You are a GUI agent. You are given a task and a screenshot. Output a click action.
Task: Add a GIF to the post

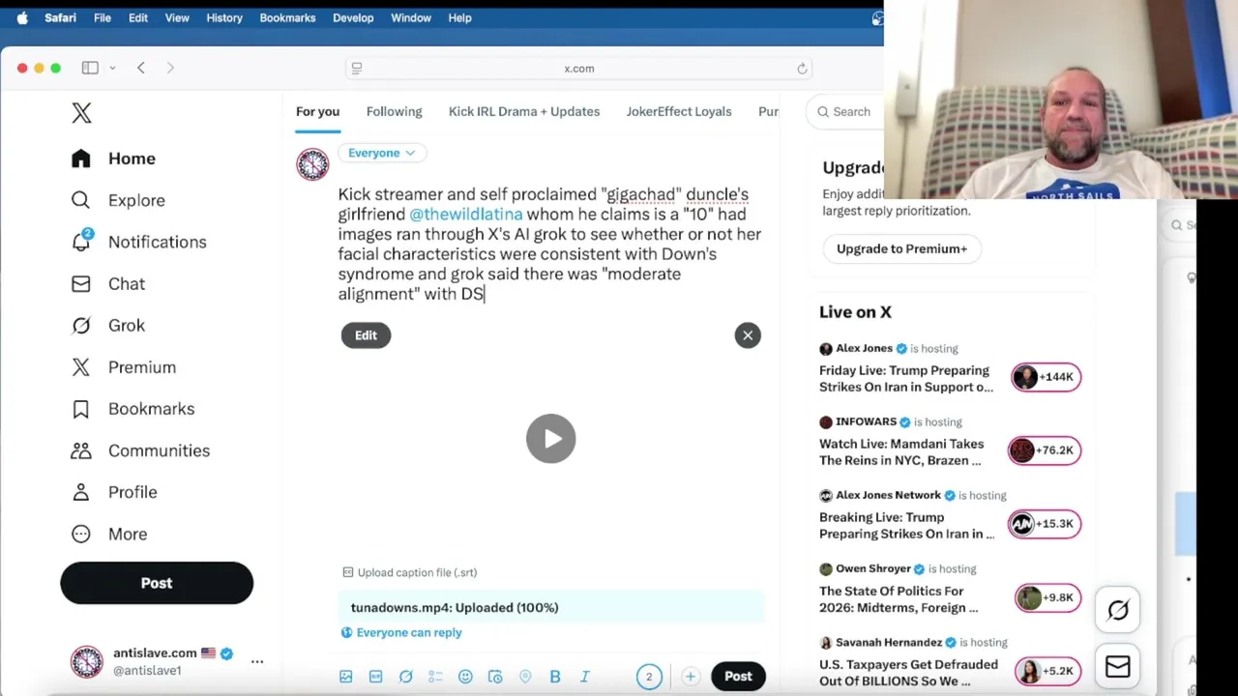click(x=375, y=677)
